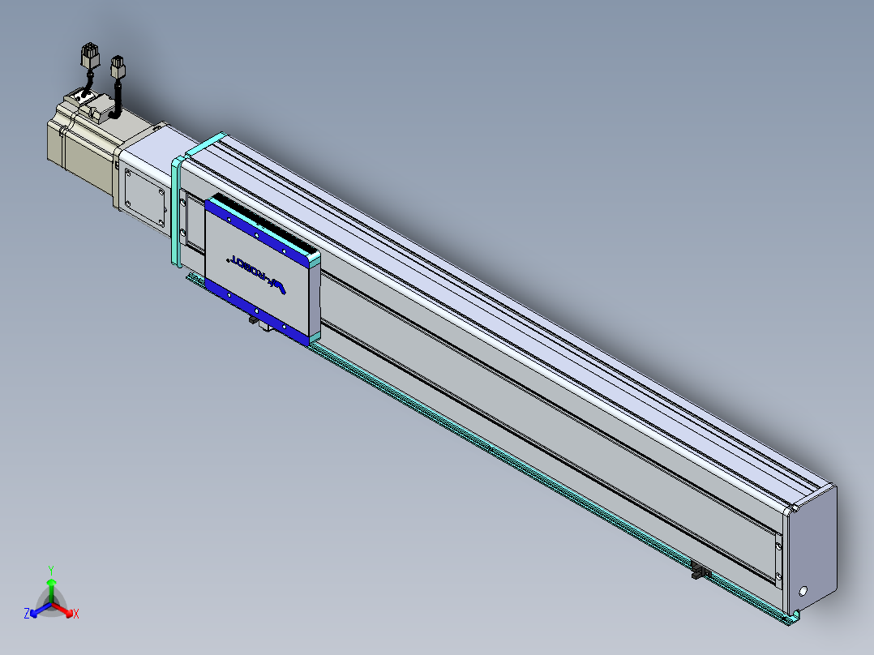
Task: Select the gray end cap at rail's far end
Action: pos(811,550)
